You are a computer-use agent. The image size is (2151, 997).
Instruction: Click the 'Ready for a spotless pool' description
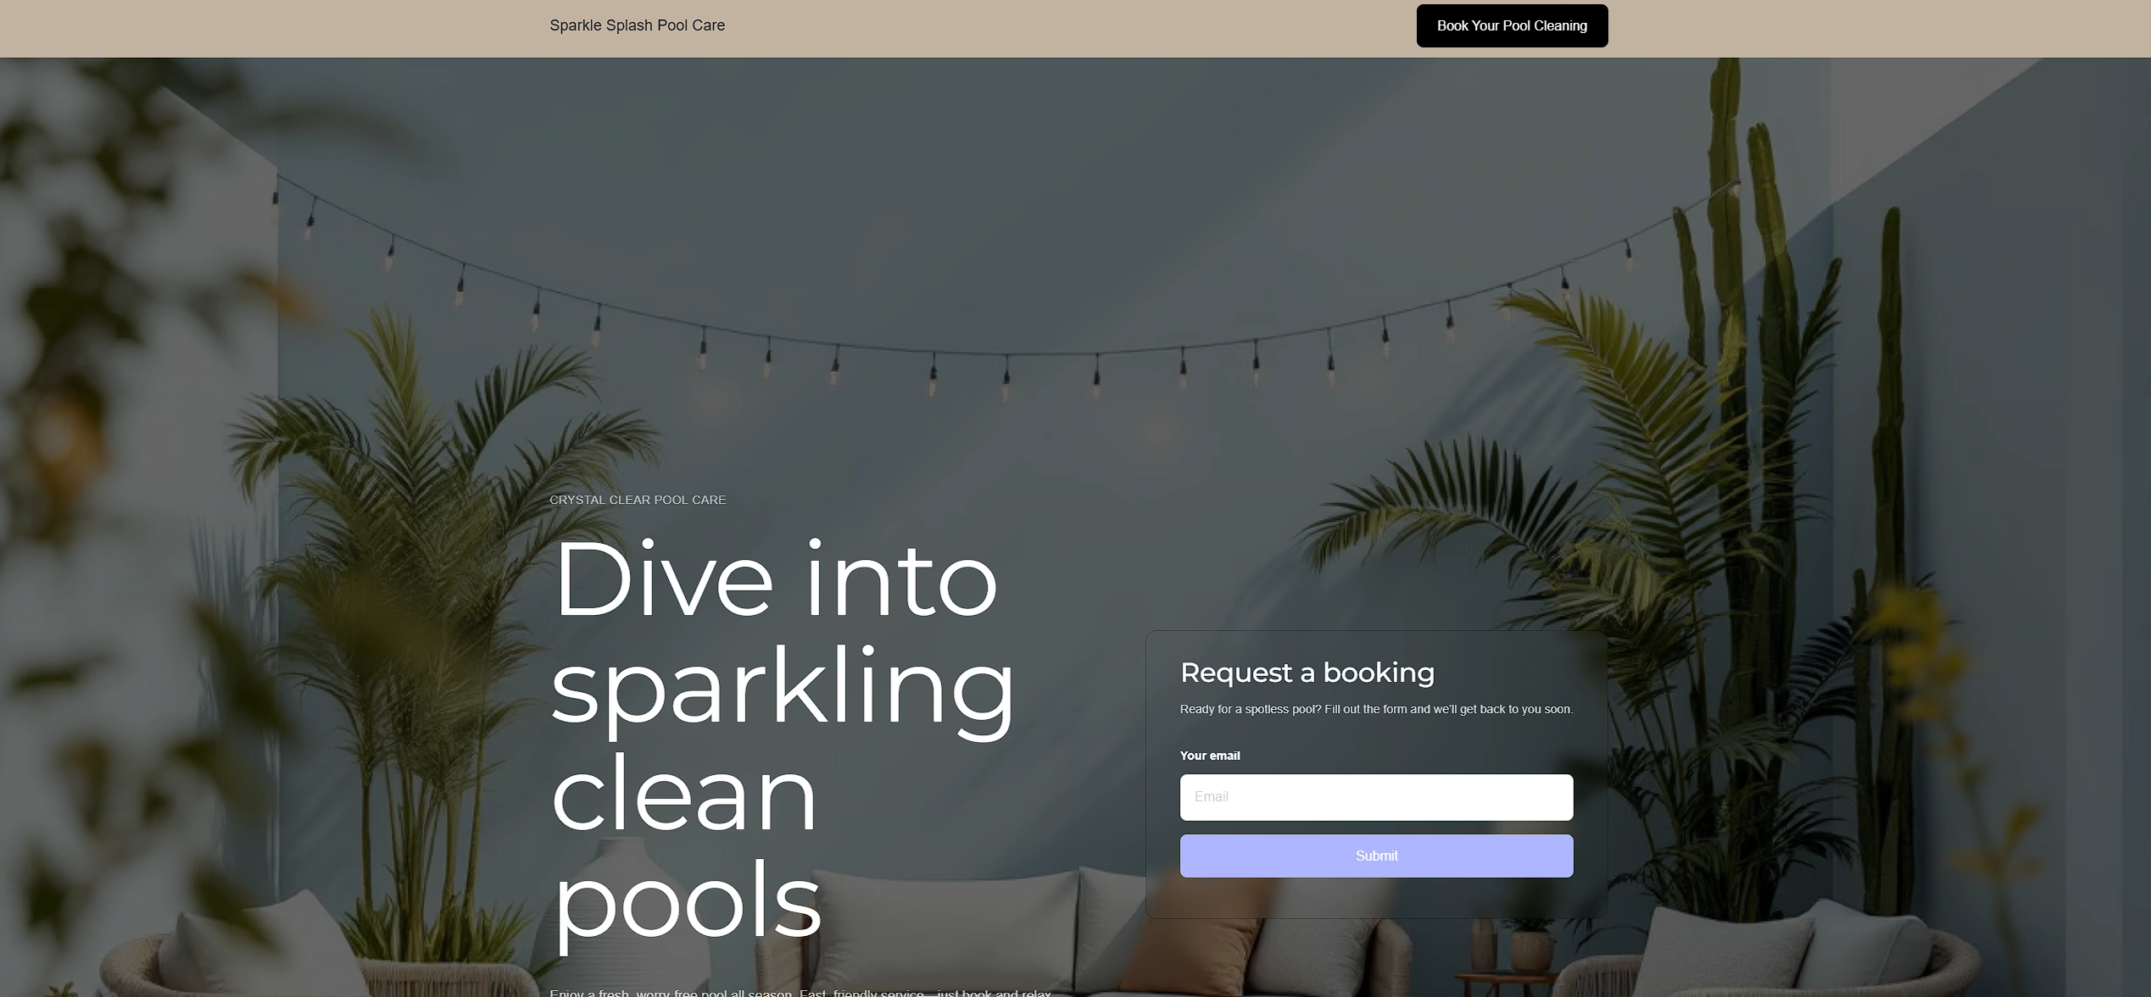tap(1375, 709)
